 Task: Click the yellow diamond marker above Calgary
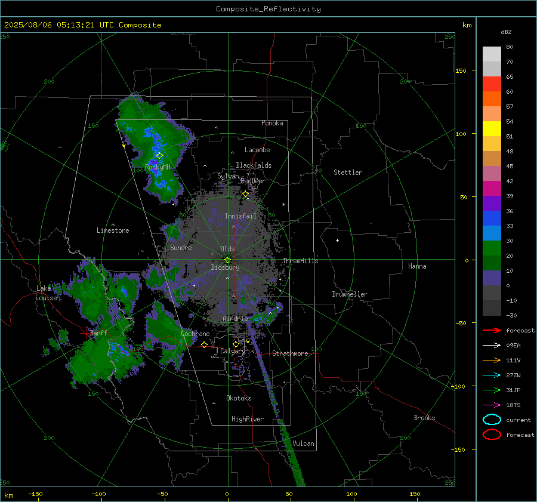coord(236,344)
